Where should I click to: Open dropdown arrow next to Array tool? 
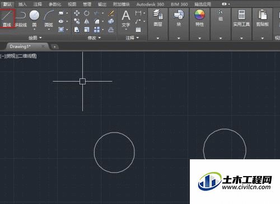tap(102, 30)
